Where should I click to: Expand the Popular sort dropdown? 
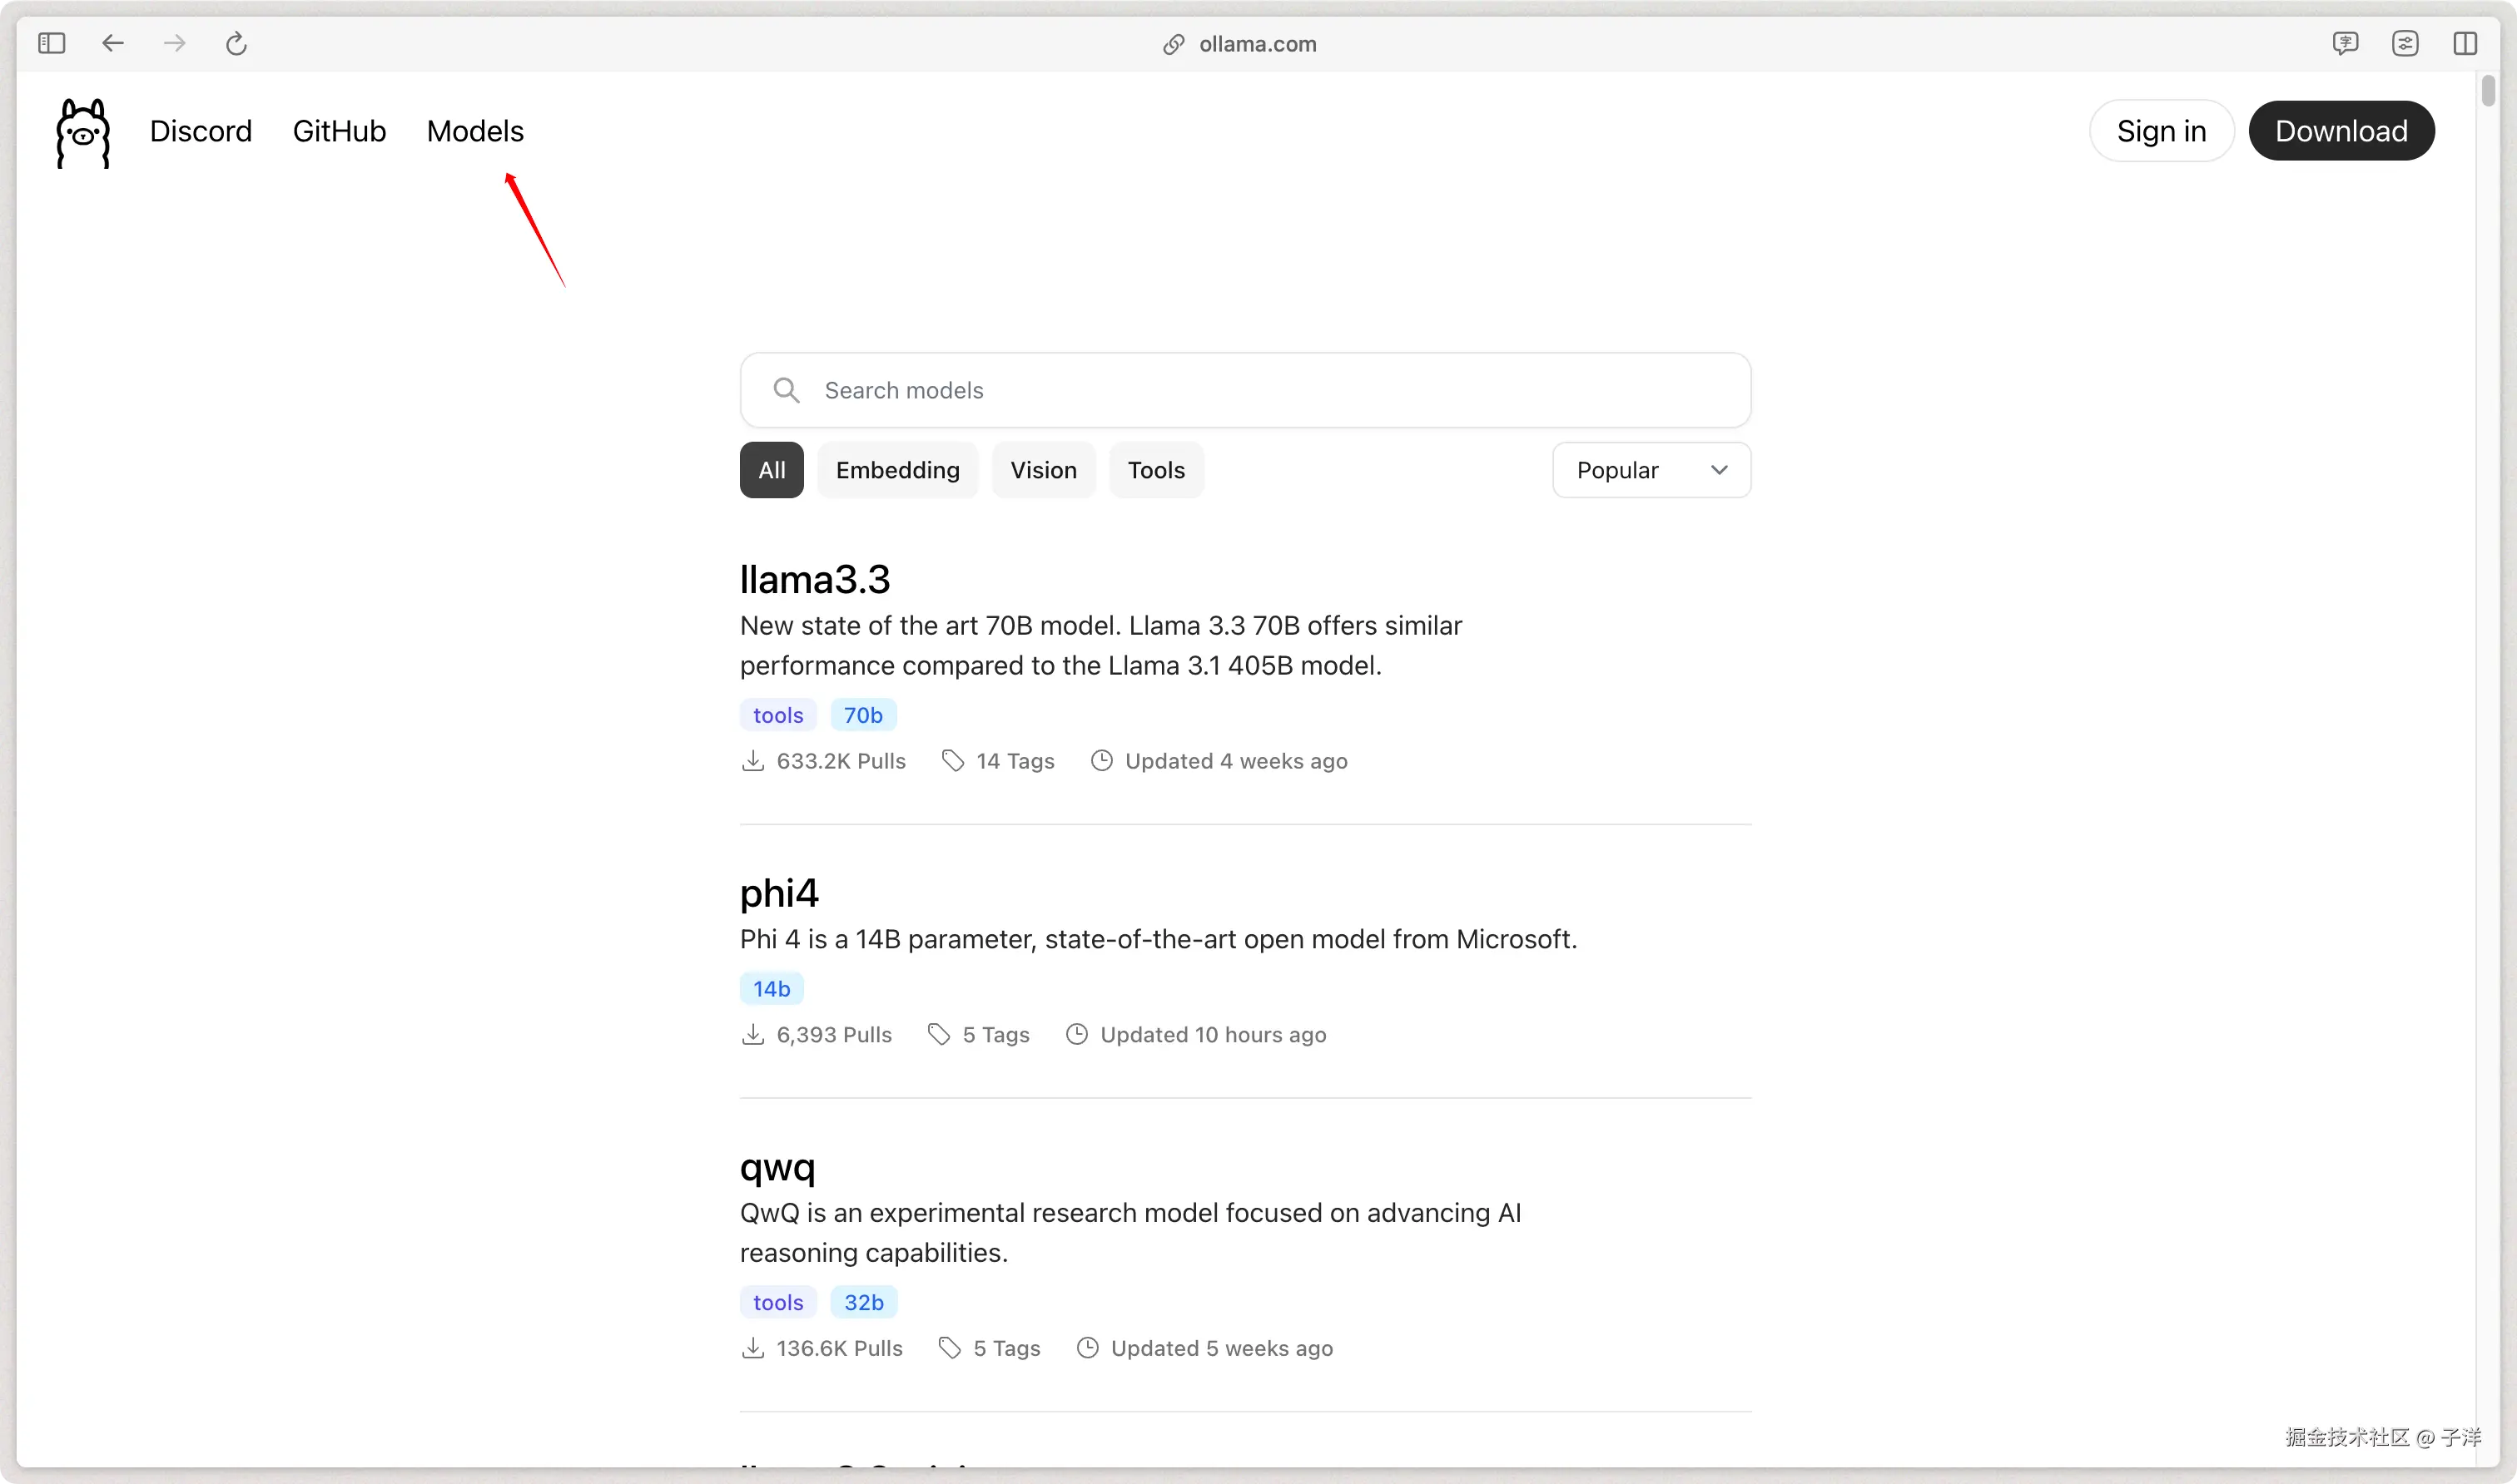point(1651,470)
